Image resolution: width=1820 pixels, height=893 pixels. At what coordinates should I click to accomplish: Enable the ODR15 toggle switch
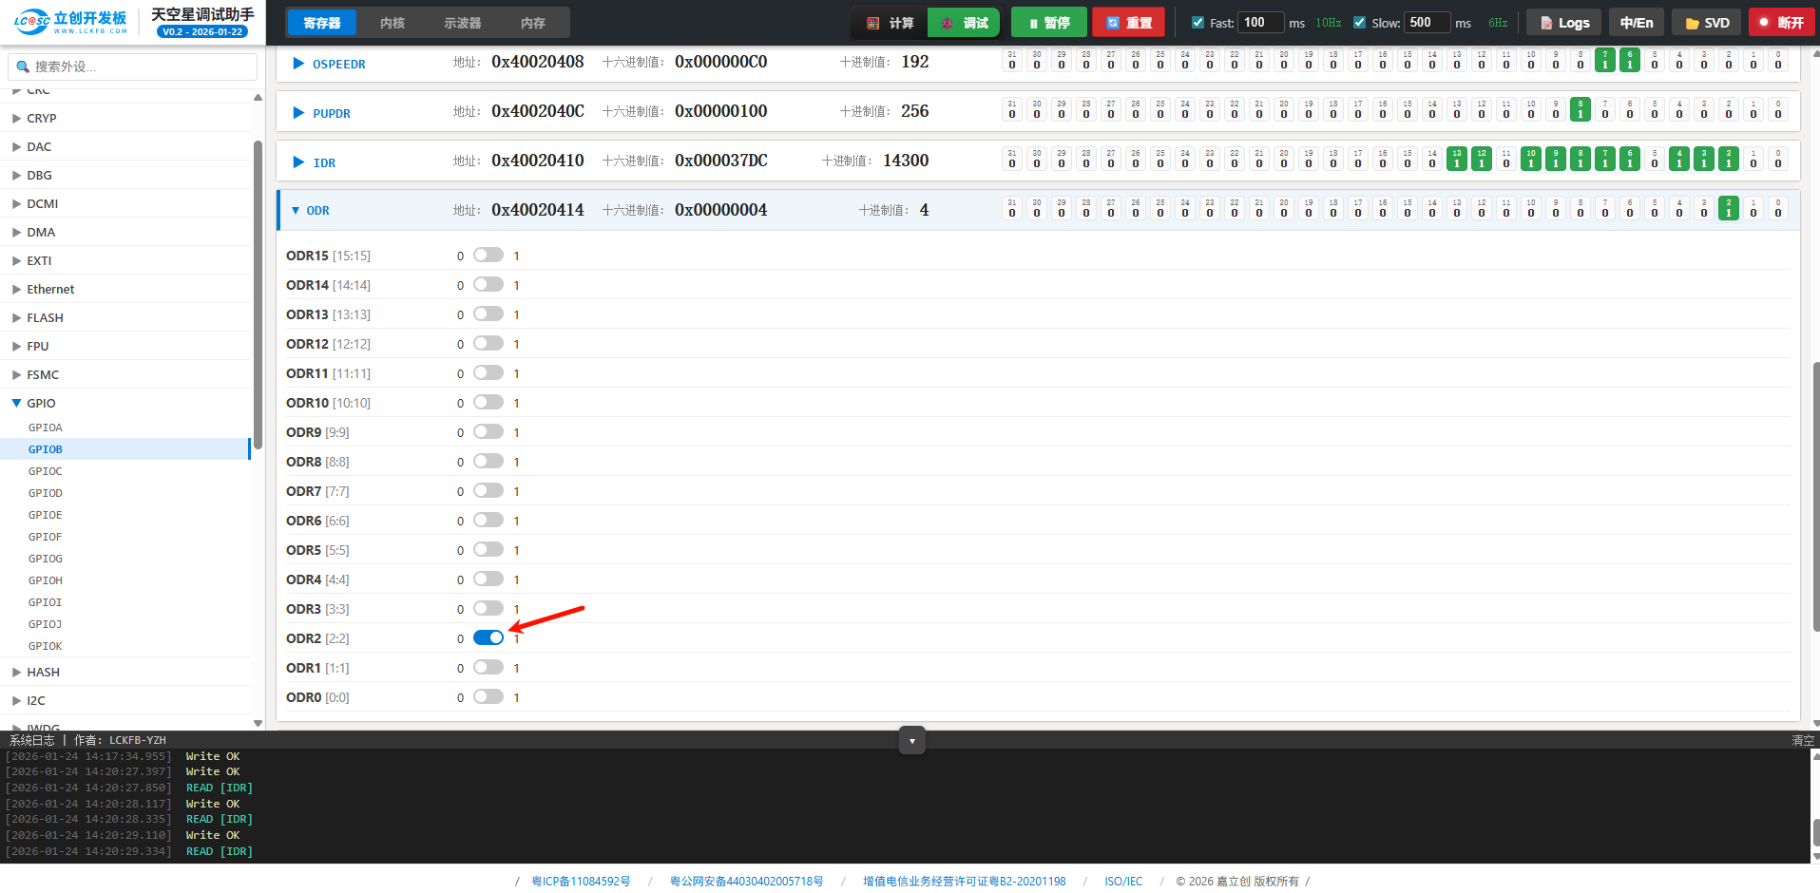[489, 255]
